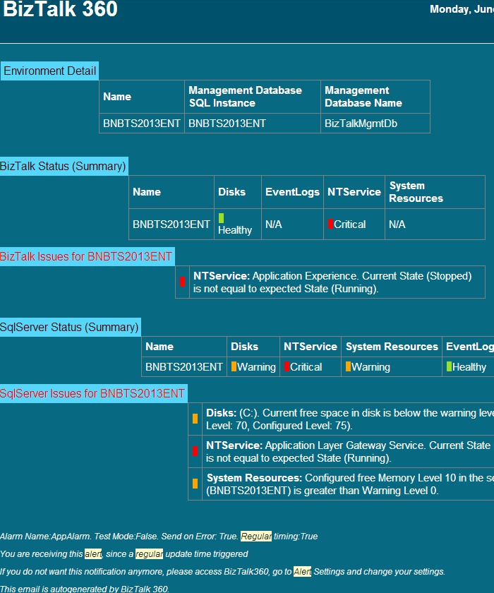Click the BizTalk 360 title in header

coord(60,10)
